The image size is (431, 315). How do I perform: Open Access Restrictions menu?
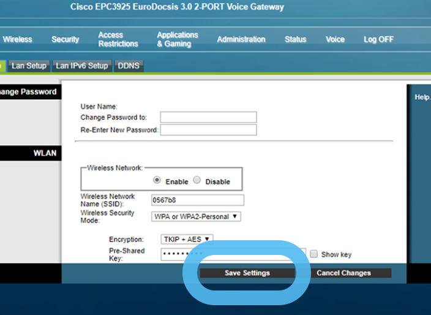click(x=118, y=39)
